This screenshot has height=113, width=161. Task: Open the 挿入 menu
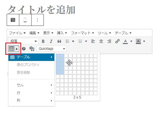62,33
